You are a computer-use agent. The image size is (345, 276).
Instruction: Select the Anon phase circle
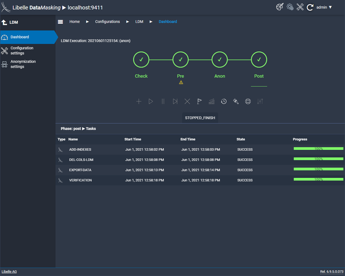point(219,60)
